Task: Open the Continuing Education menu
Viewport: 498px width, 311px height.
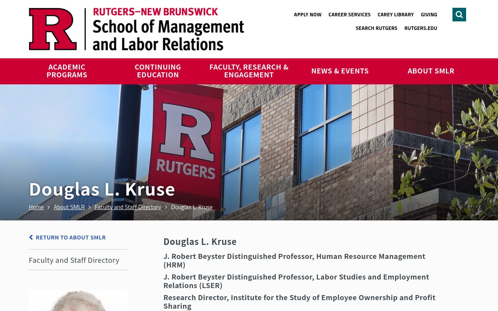Action: pyautogui.click(x=158, y=71)
